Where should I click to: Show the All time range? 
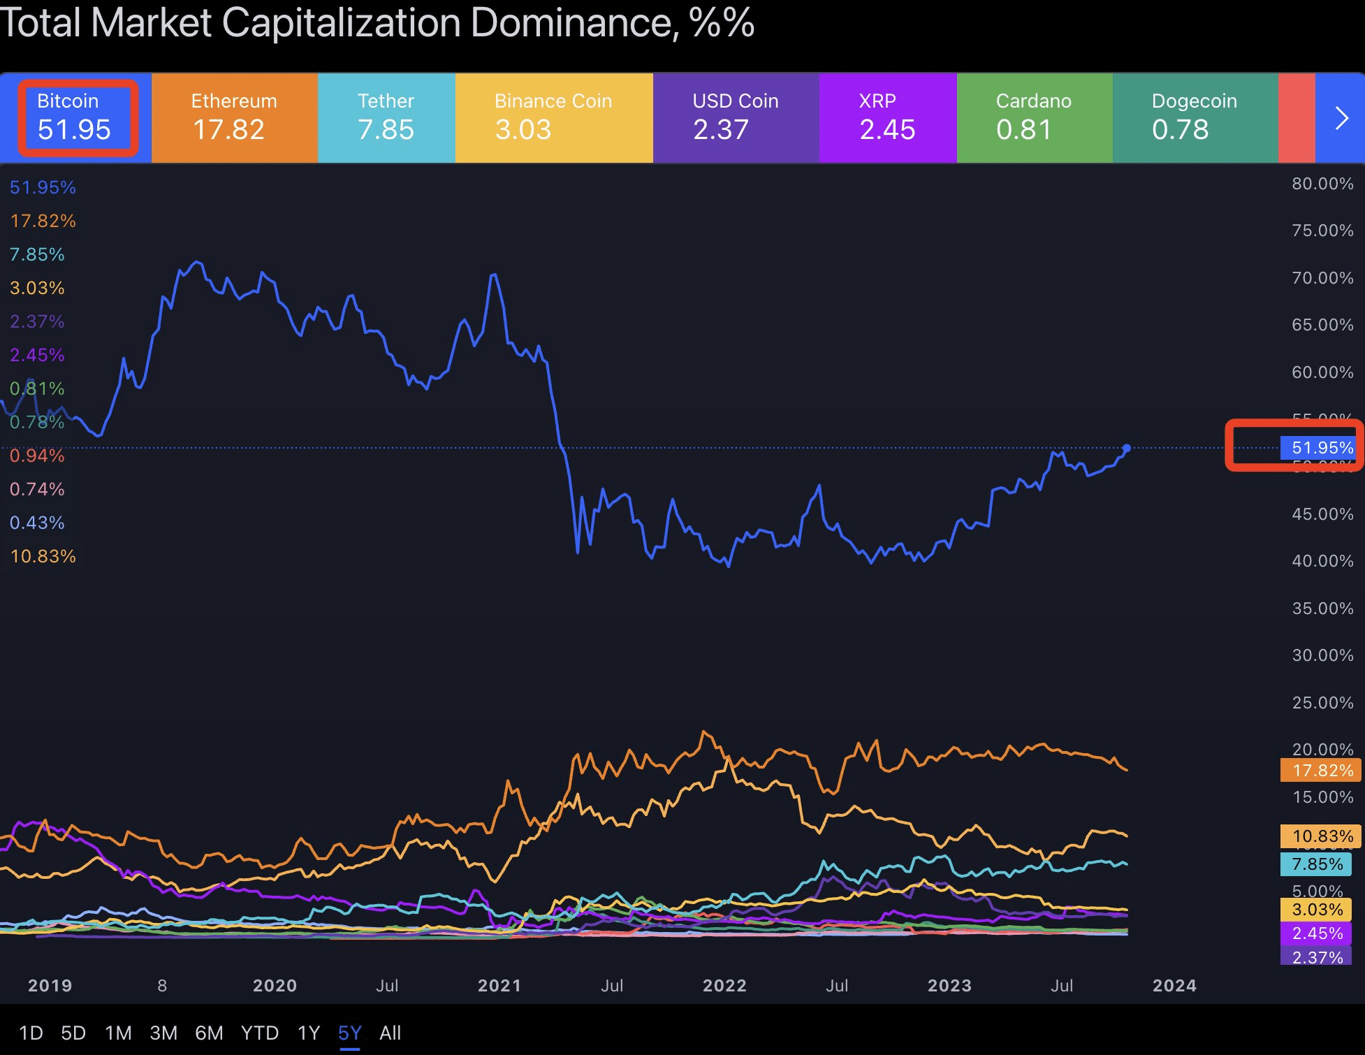390,1033
